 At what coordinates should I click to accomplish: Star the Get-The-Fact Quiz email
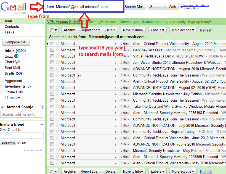pos(57,50)
